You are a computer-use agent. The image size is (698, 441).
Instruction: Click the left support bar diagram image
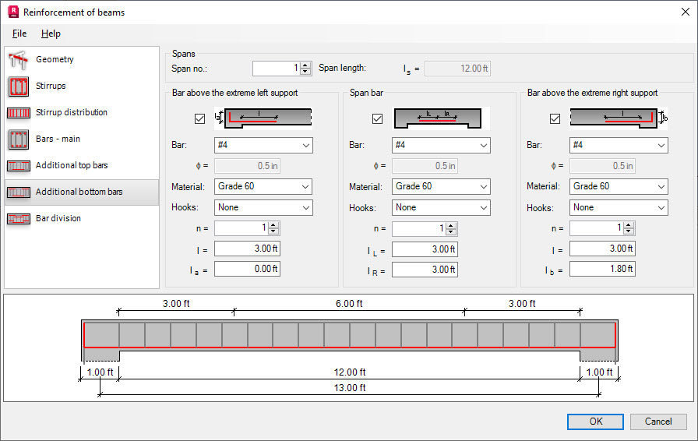[x=263, y=118]
